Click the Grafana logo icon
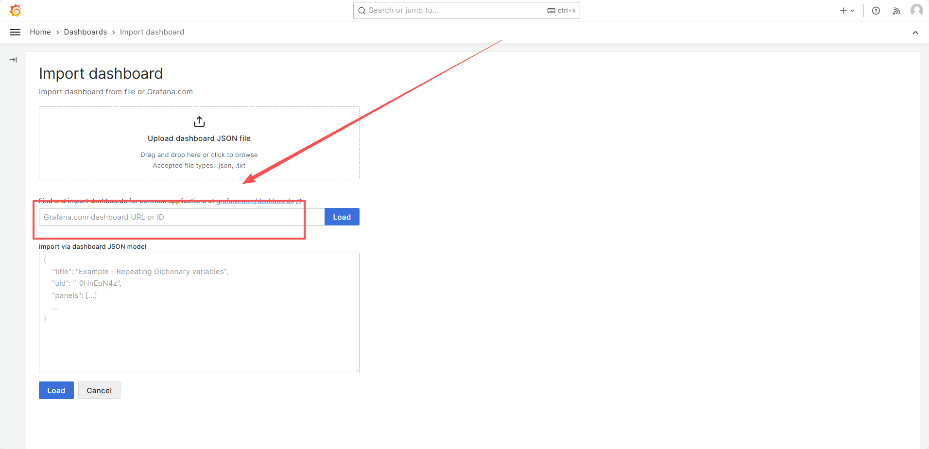929x449 pixels. 16,10
